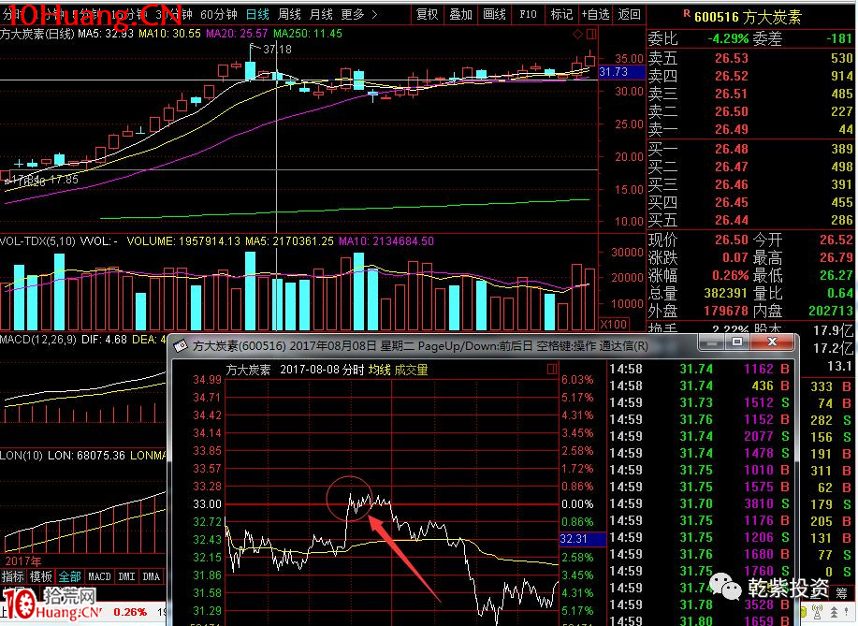Viewport: 858px width, 626px height.
Task: Click the signal tower status icon
Action: [817, 611]
